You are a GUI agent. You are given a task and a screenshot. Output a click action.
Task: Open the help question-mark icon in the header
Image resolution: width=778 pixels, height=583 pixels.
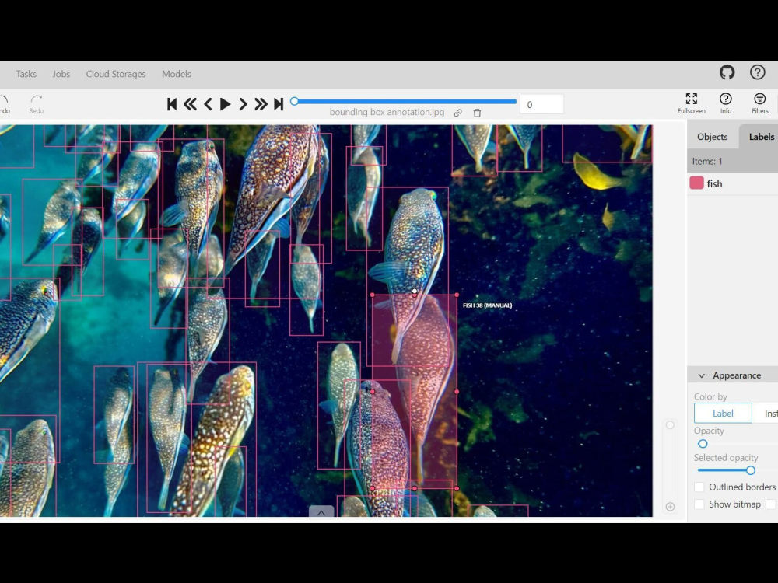[758, 73]
